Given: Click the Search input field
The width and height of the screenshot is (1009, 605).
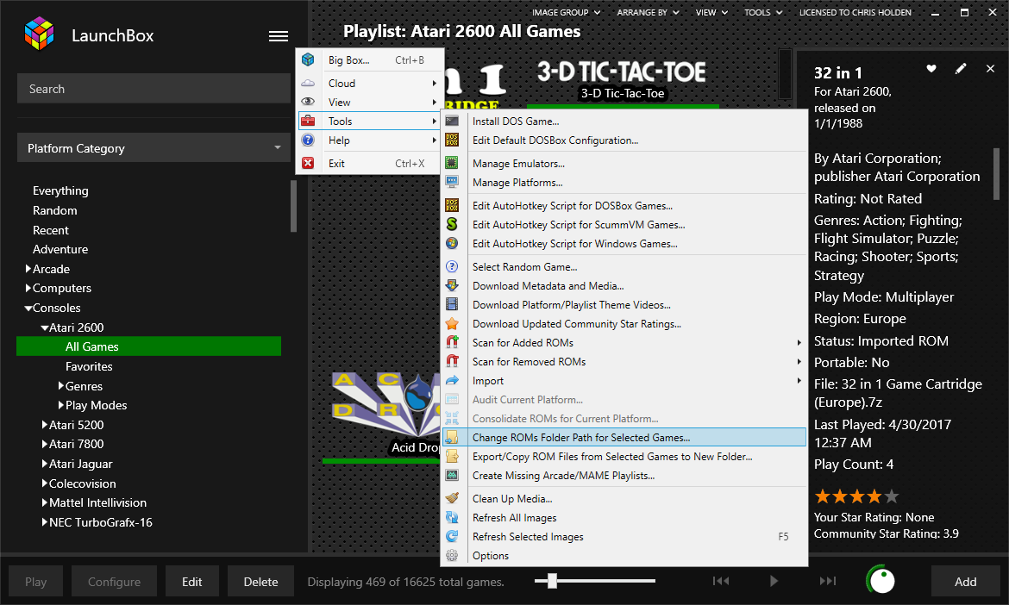Looking at the screenshot, I should tap(154, 89).
